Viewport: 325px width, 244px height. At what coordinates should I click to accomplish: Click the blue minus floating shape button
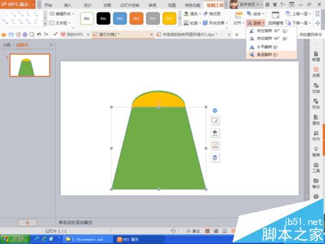click(214, 111)
